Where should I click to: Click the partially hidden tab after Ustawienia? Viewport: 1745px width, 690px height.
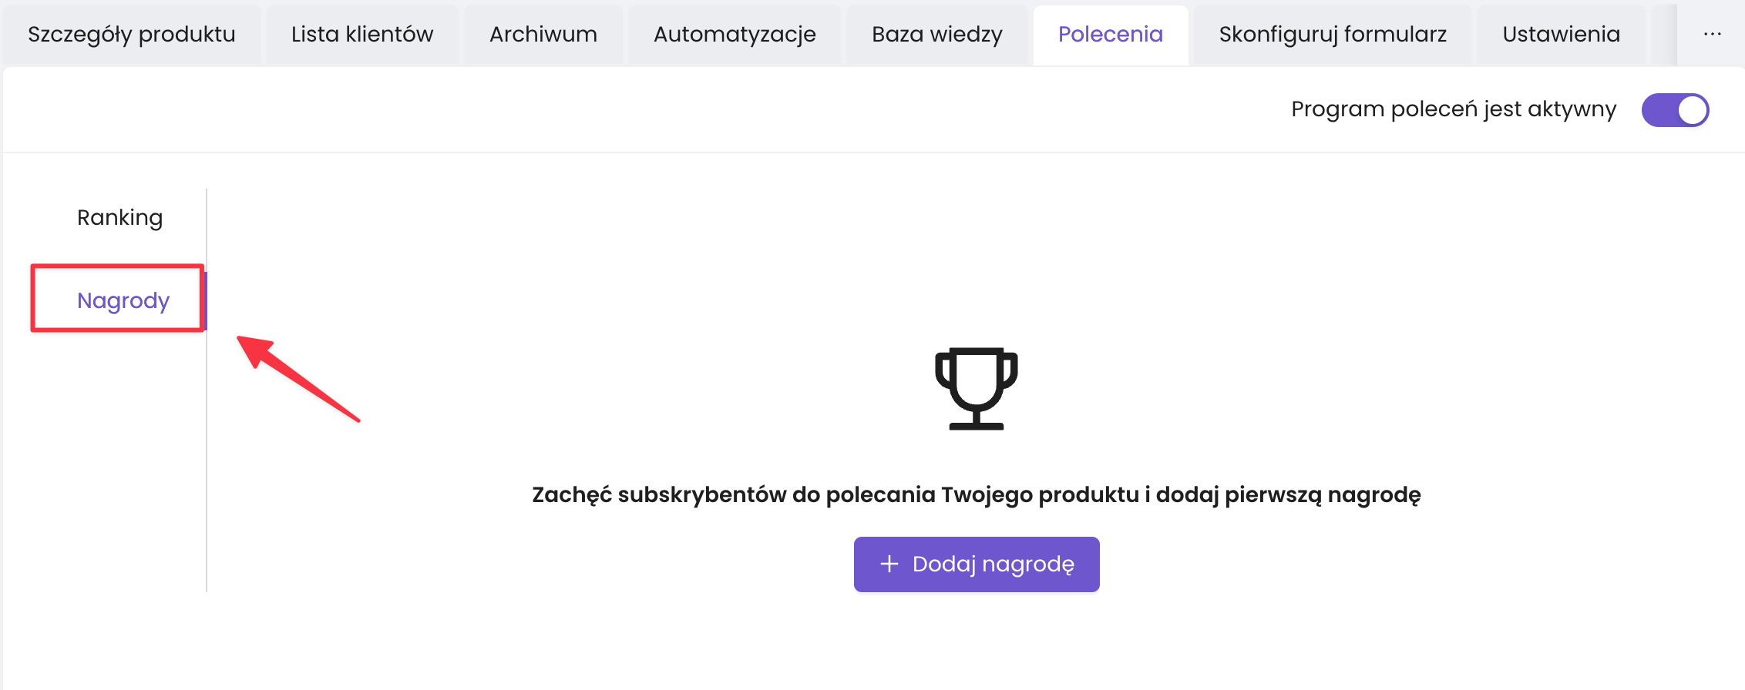(1663, 35)
